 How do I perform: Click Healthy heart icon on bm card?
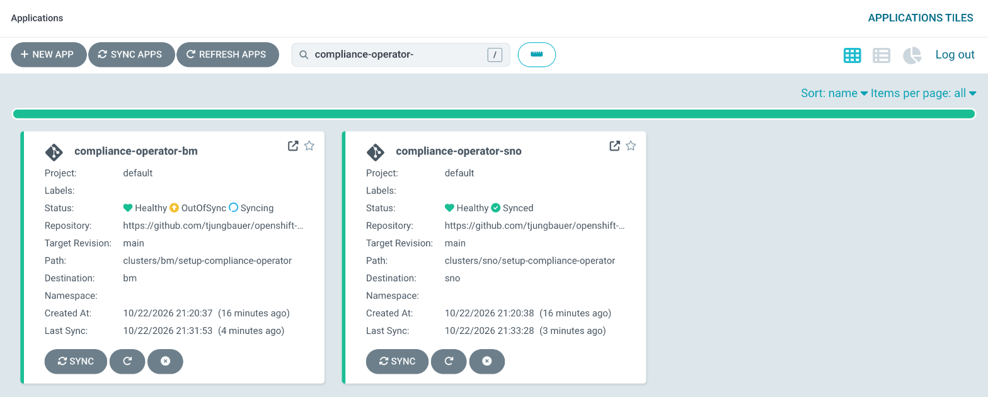click(x=128, y=208)
